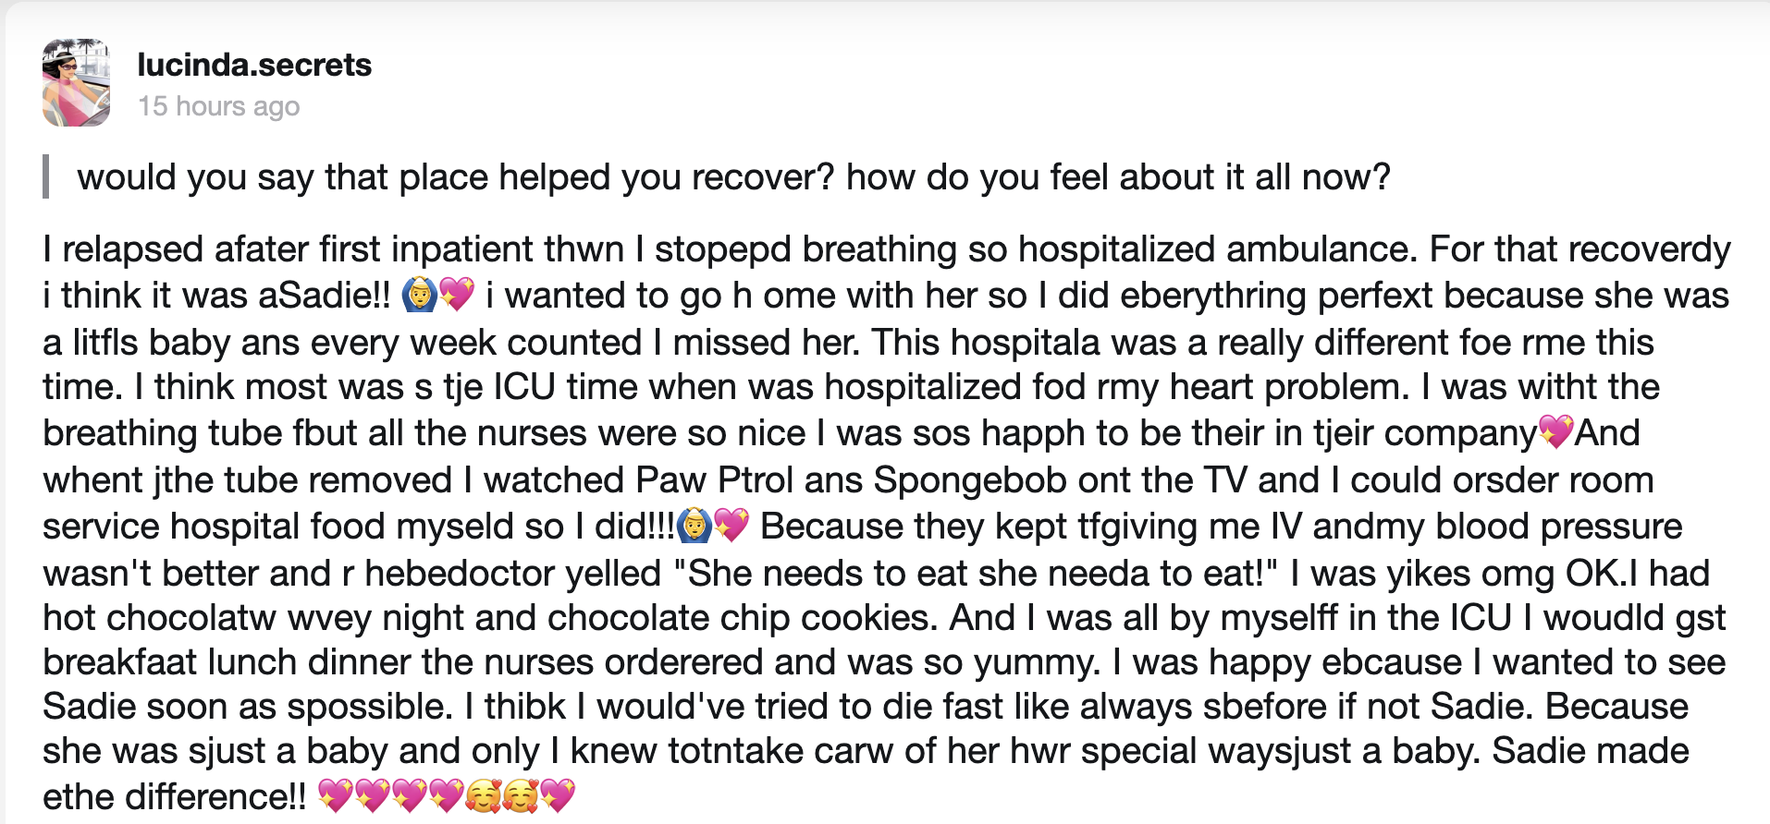
Task: Click the final sparkling heart ending the post
Action: (558, 796)
